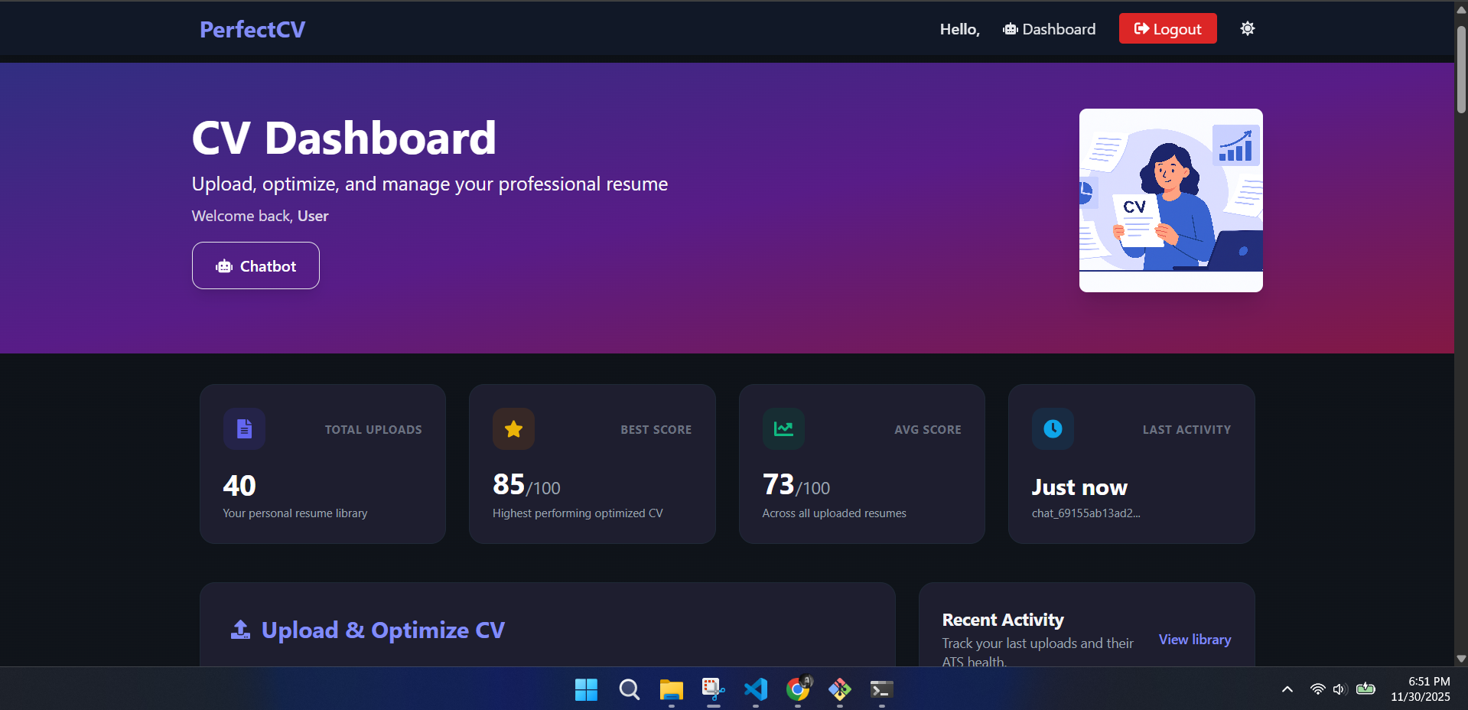Launch Google Chrome from the taskbar
This screenshot has height=710, width=1468.
pos(797,689)
